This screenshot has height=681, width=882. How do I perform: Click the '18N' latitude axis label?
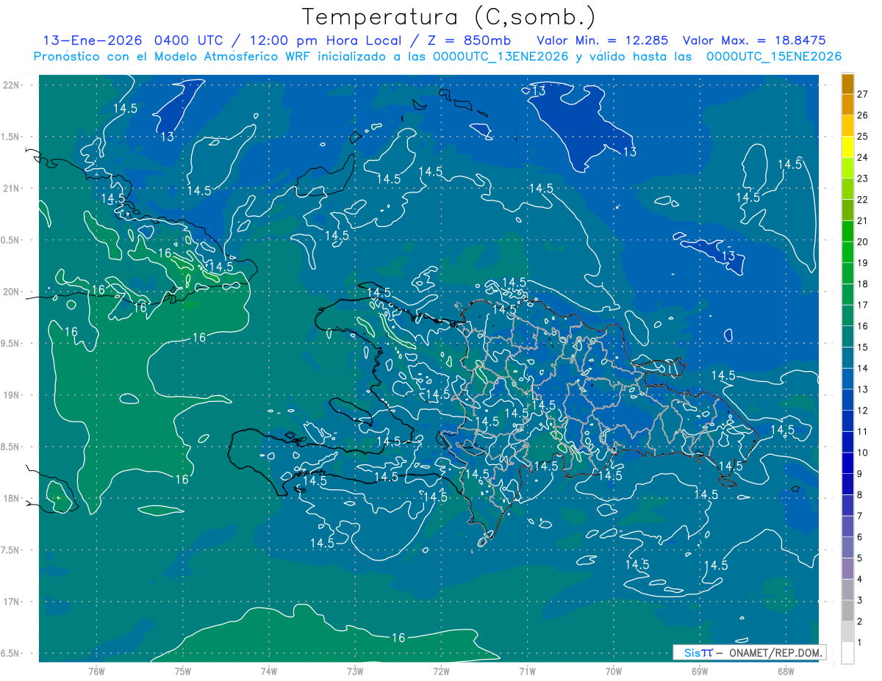tap(11, 498)
